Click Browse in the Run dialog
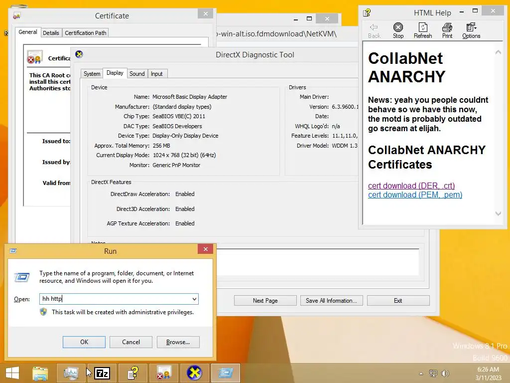This screenshot has height=383, width=510. [178, 342]
